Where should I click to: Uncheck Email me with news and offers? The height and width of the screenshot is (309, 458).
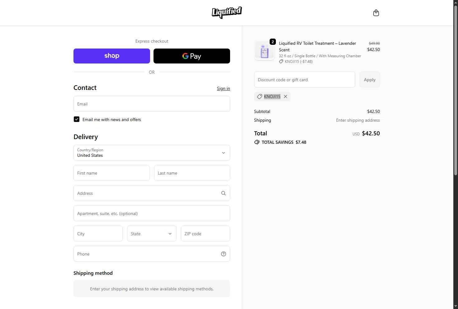click(77, 119)
